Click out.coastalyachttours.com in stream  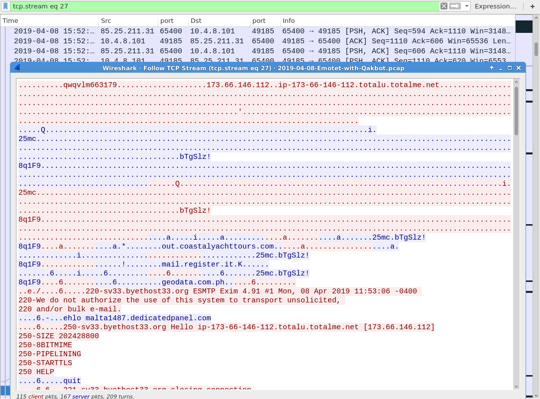217,246
